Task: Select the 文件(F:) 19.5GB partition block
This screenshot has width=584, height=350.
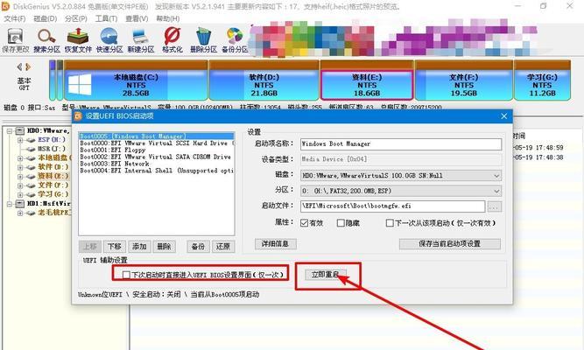Action: [x=464, y=80]
